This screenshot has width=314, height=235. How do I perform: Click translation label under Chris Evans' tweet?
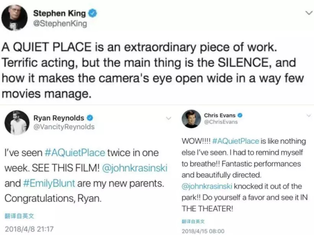[x=193, y=221]
